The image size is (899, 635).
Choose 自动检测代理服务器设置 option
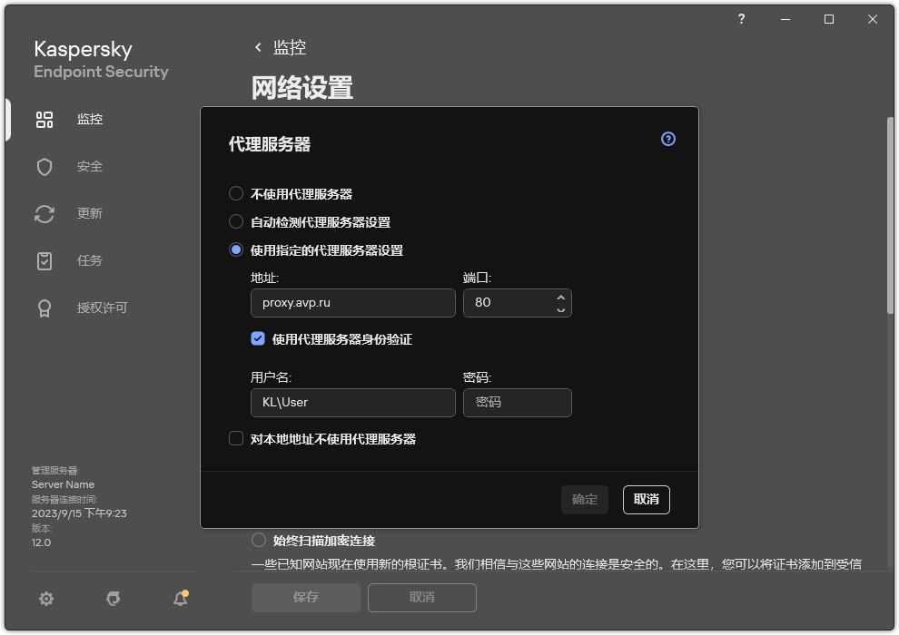236,221
